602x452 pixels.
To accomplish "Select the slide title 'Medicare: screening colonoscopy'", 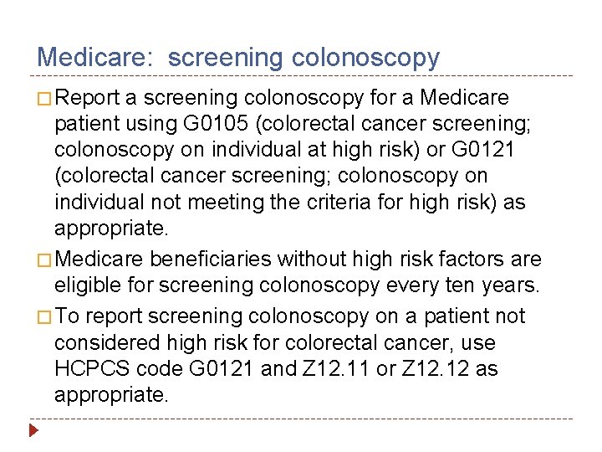I will pyautogui.click(x=238, y=57).
